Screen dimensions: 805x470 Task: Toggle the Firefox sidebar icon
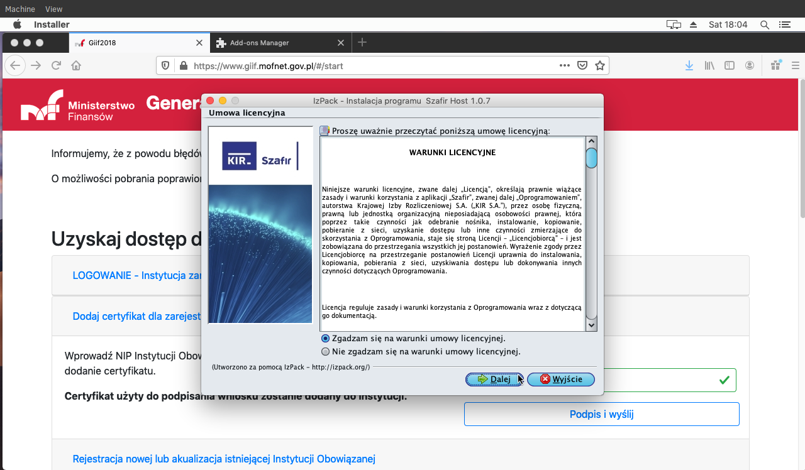(x=730, y=65)
